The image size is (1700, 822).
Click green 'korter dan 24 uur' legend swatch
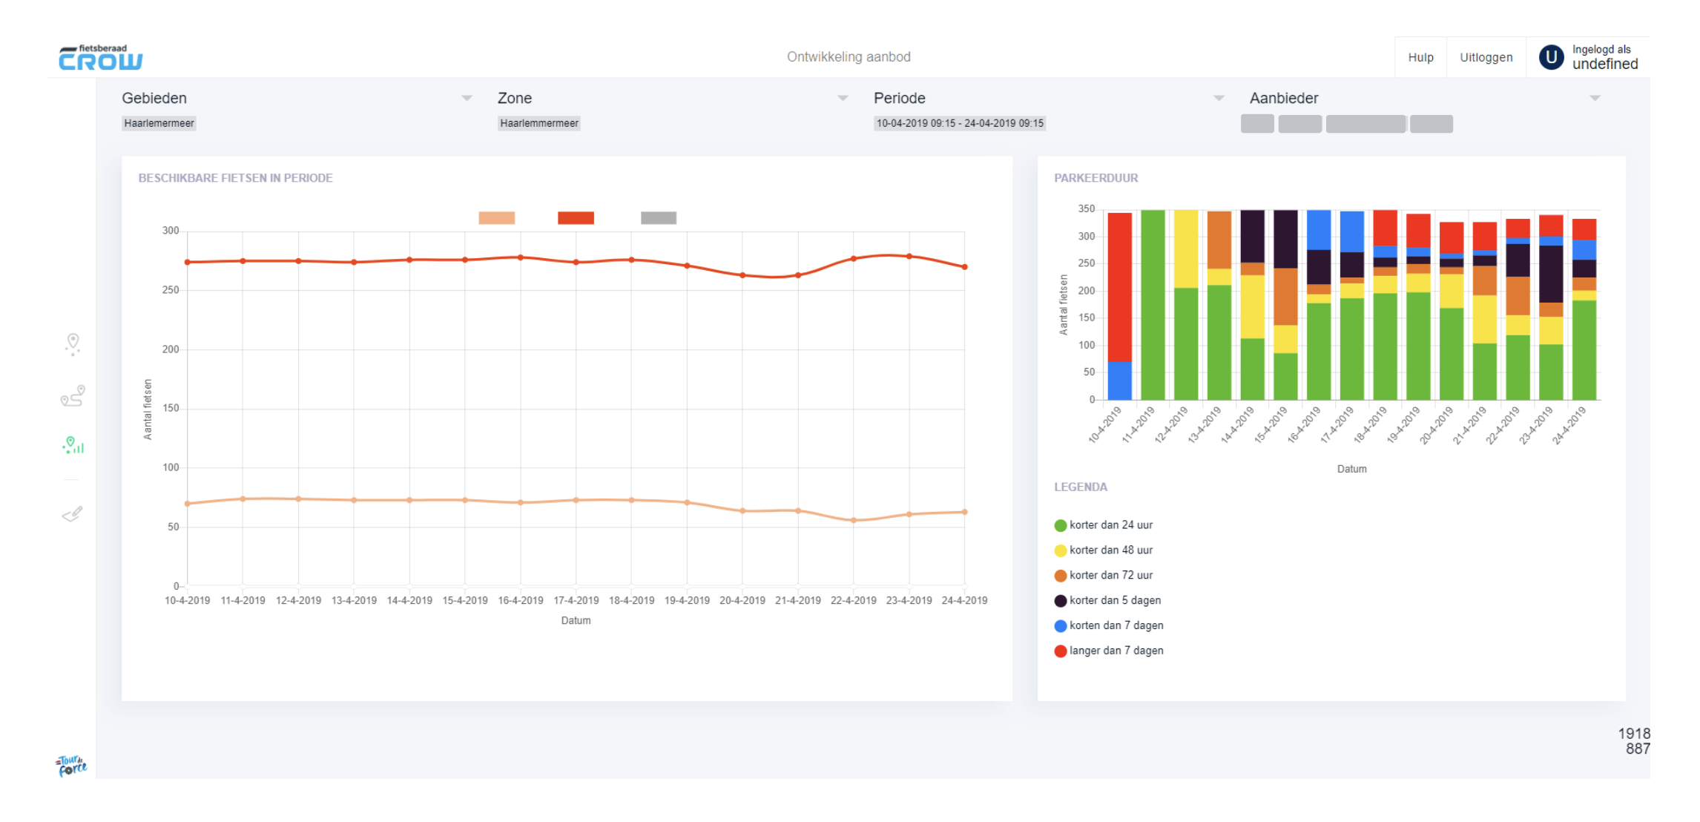pyautogui.click(x=1061, y=525)
